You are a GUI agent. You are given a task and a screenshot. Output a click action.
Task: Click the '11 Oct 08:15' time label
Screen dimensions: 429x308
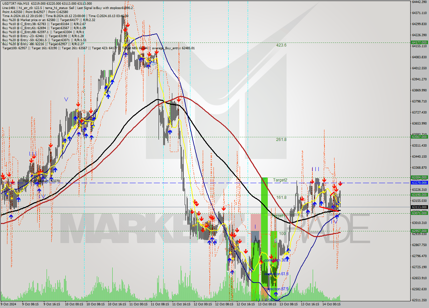point(160,304)
